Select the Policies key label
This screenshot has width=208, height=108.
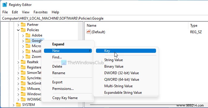(x=33, y=30)
